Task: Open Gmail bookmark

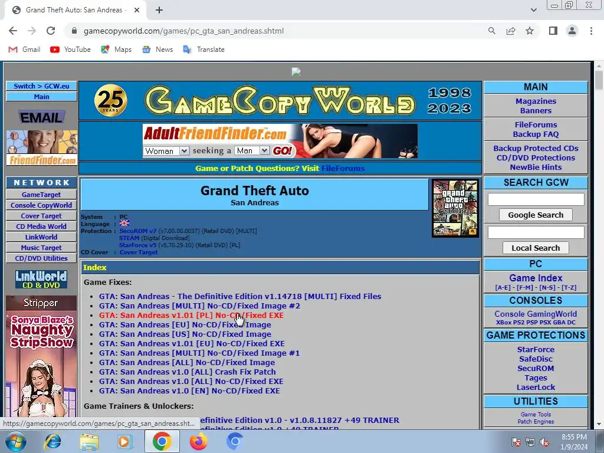Action: [25, 50]
